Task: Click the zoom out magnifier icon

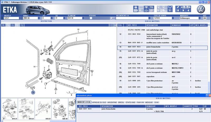Action: [8, 25]
